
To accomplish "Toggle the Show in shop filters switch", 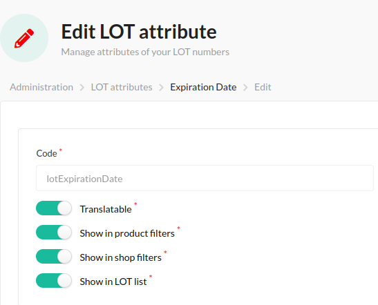I will click(54, 257).
